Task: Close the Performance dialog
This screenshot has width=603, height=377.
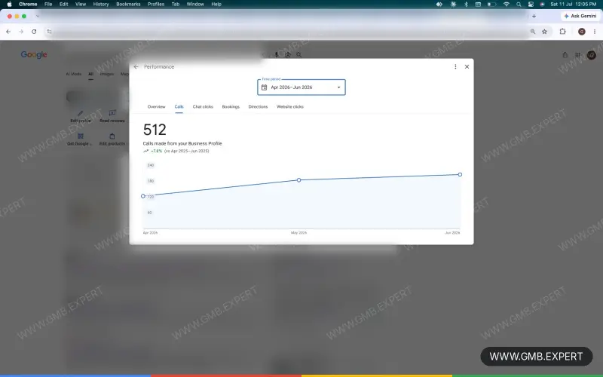Action: click(467, 66)
